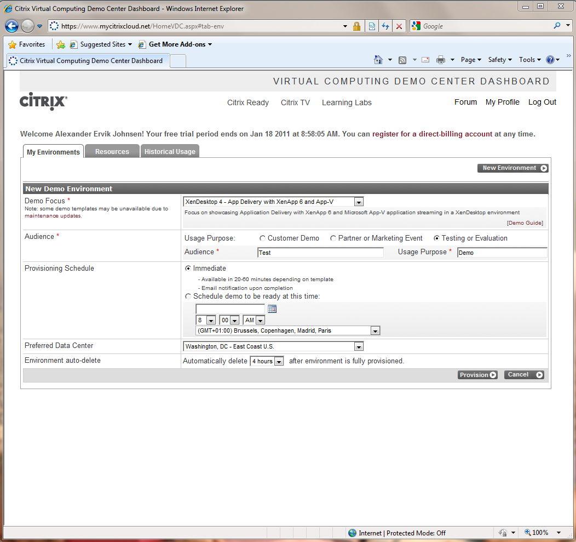
Task: Select the Customer Demo radio button
Action: (262, 238)
